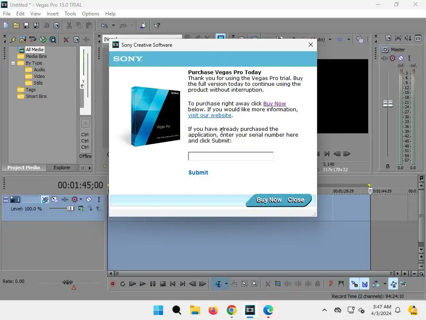Click the Pause button in transport bar
This screenshot has height=320, width=426.
pyautogui.click(x=153, y=284)
